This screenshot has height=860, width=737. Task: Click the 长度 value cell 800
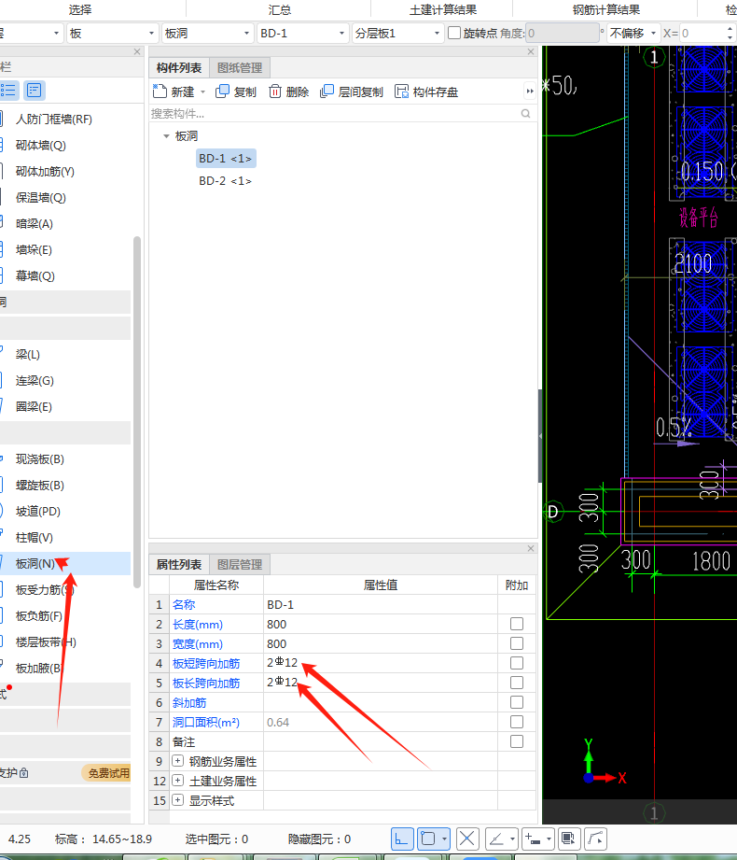click(381, 624)
